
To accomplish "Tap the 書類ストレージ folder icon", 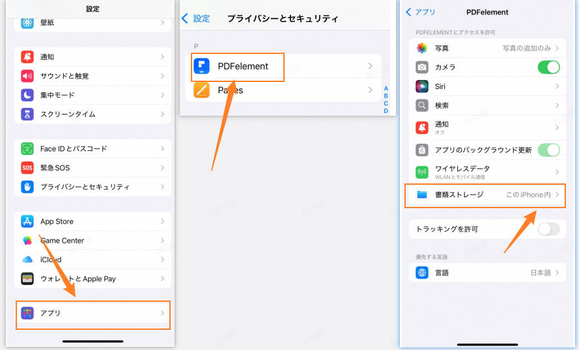I will pos(421,195).
